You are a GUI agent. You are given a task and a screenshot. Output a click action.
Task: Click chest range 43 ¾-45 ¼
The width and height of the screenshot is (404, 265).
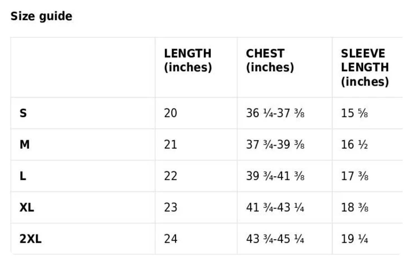click(x=275, y=239)
